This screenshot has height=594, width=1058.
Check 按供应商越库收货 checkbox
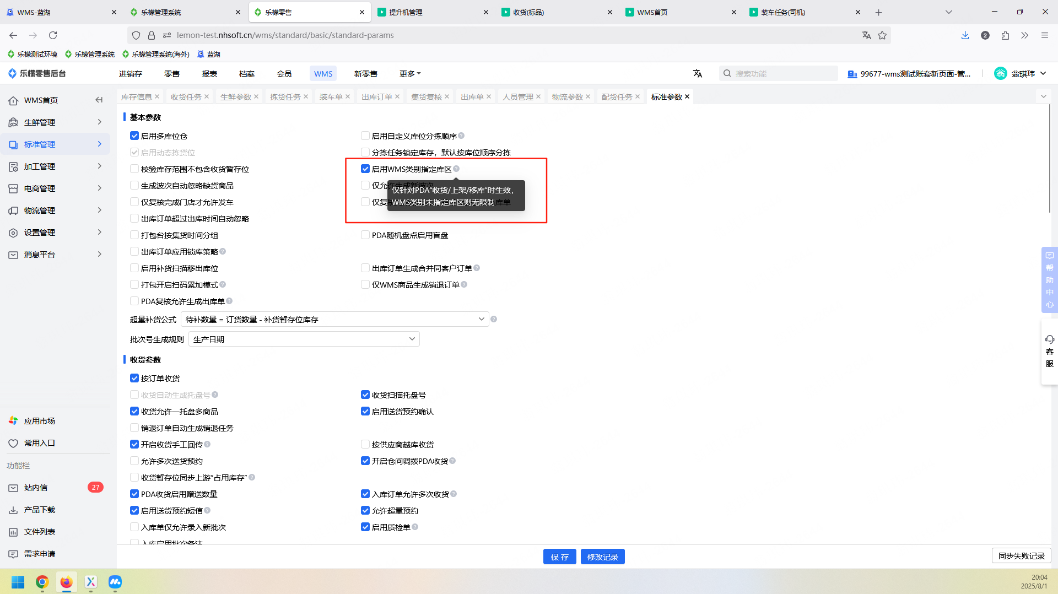coord(365,444)
